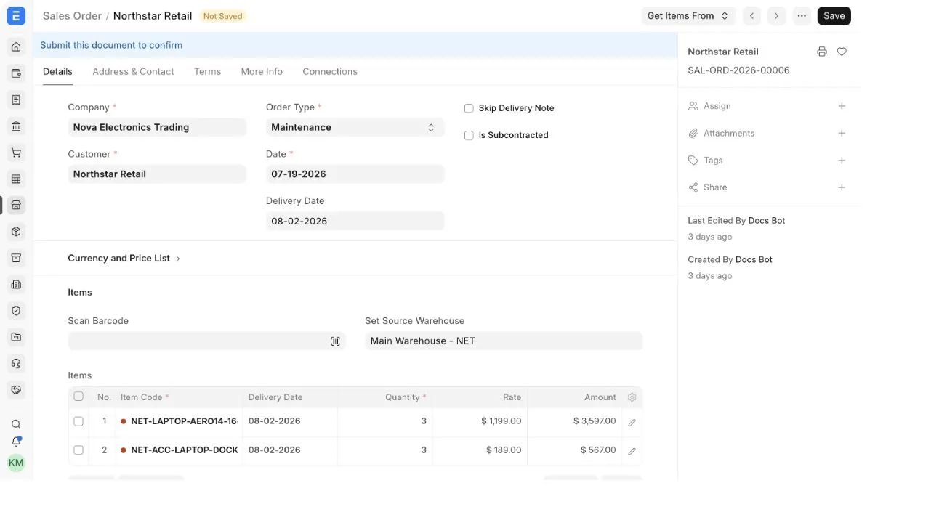The width and height of the screenshot is (947, 528).
Task: Open the cube stock icon in sidebar
Action: 16,232
